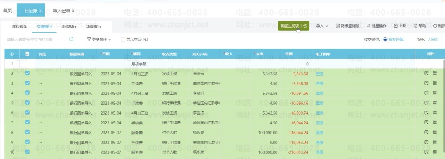Go to 首页 home tab

coord(7,11)
